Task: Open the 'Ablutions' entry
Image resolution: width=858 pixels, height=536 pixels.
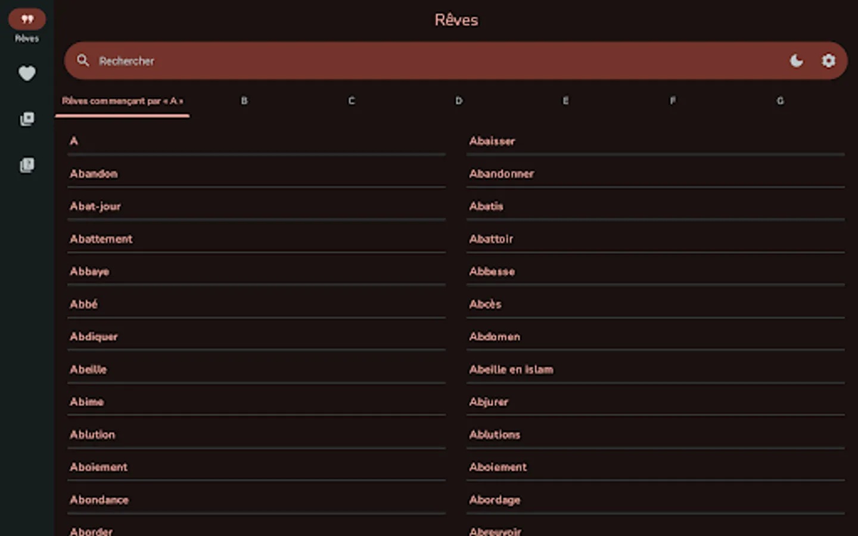Action: click(x=655, y=435)
